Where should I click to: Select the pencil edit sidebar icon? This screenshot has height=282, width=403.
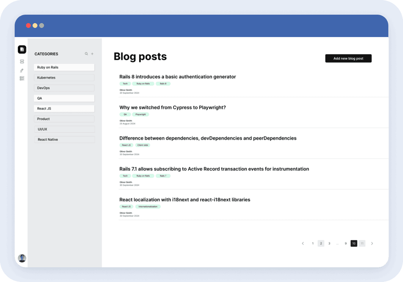22,70
